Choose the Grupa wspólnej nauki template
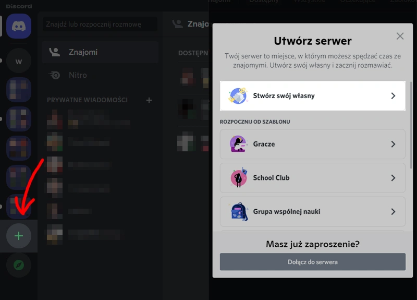417x300 pixels. pyautogui.click(x=312, y=212)
